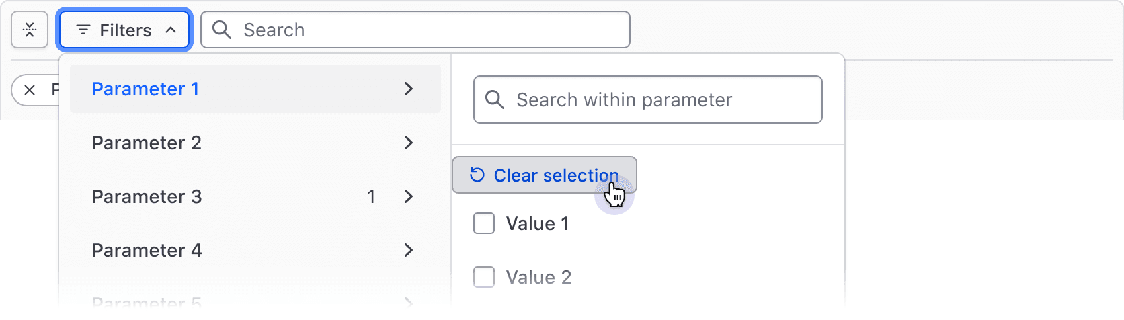Image resolution: width=1124 pixels, height=320 pixels.
Task: Select Parameter 1 in the filter list
Action: pyautogui.click(x=145, y=89)
